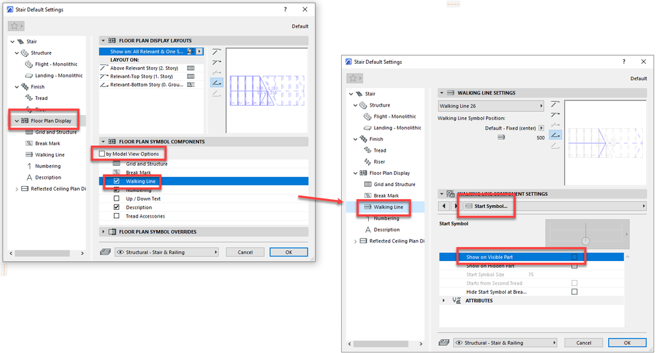658x353 pixels.
Task: Select highlighted Relevant-Bottom Story icon in right dialog
Action: (x=555, y=135)
